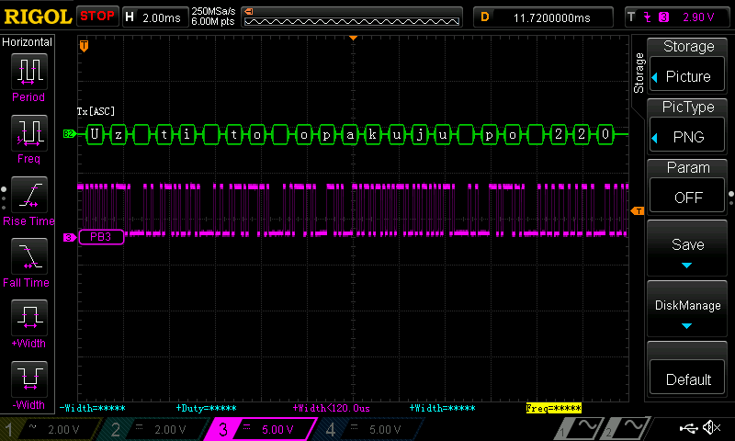Click the source 2 waveform generator icon
Screen dimensions: 735x441
coord(626,428)
